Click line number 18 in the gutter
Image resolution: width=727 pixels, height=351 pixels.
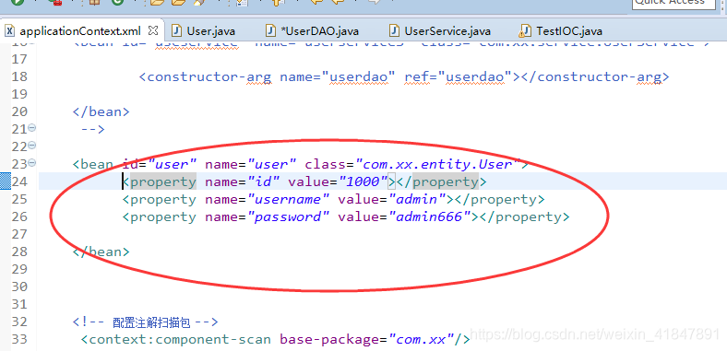[19, 76]
